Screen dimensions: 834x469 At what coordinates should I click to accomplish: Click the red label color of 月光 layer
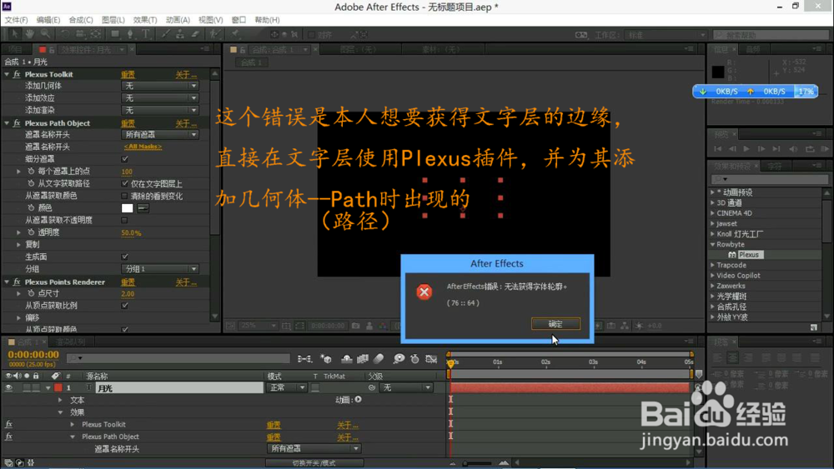pyautogui.click(x=58, y=388)
